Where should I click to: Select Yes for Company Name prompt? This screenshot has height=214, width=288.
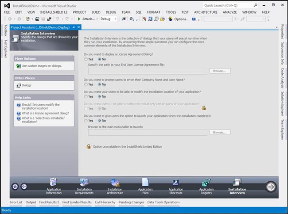click(x=86, y=84)
